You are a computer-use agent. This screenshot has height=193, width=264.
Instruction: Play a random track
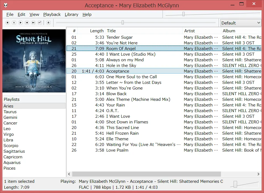pos(40,23)
